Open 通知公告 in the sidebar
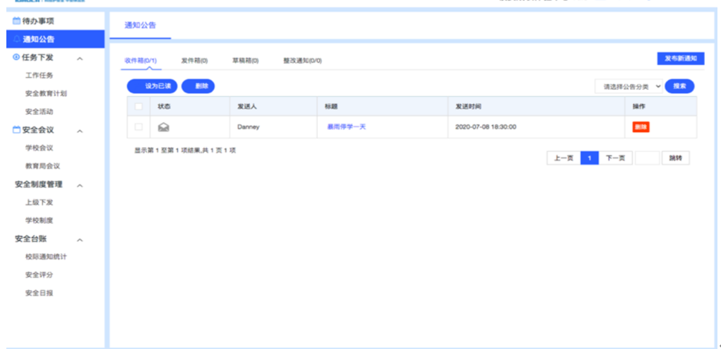The height and width of the screenshot is (349, 721). click(x=55, y=39)
